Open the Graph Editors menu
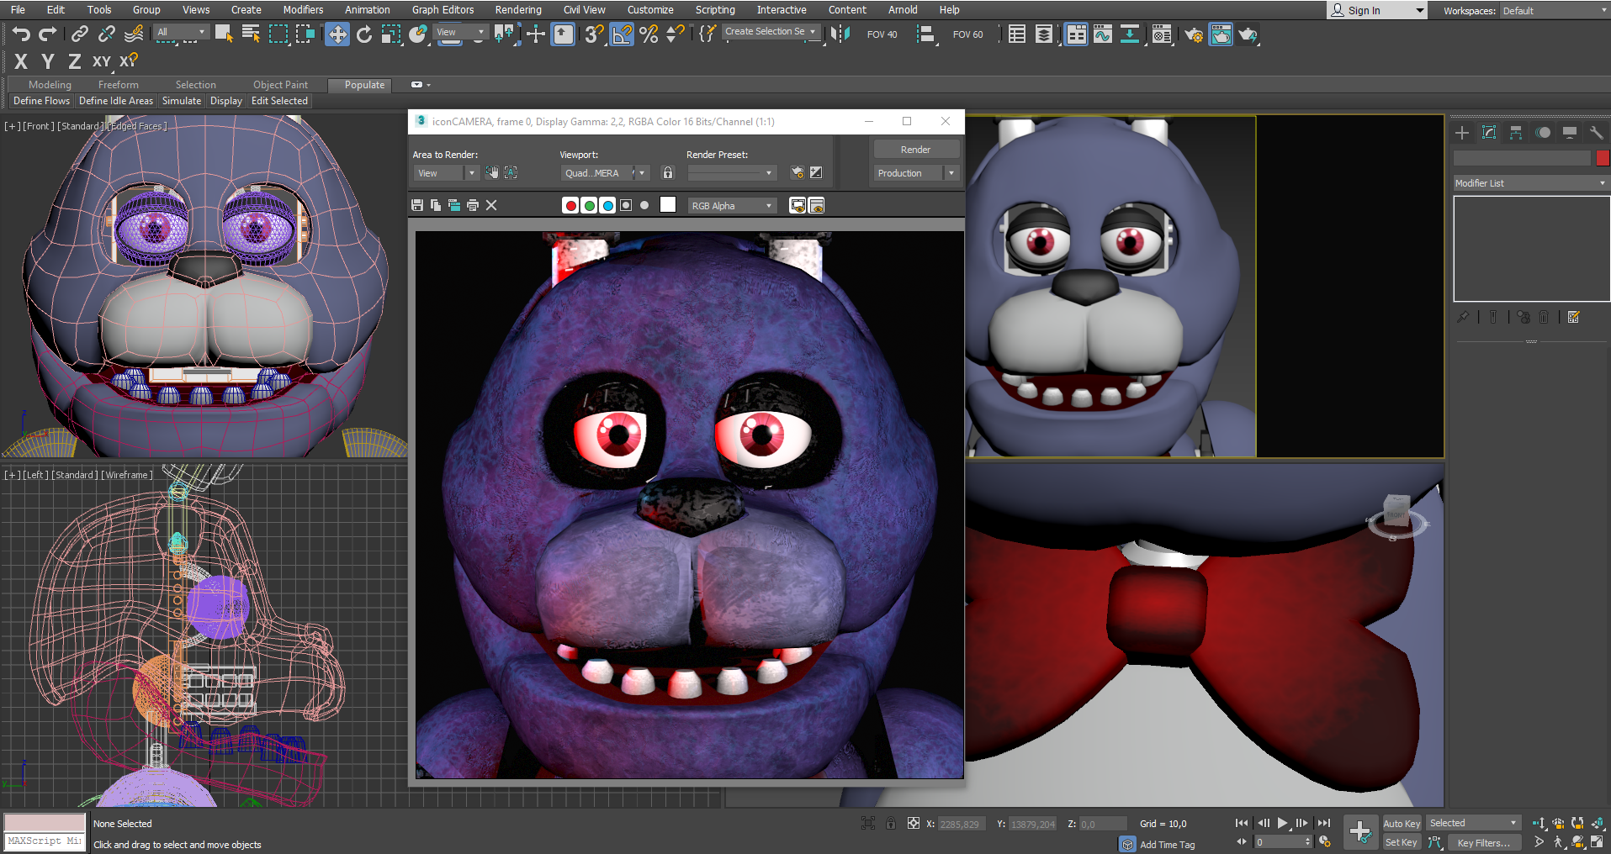1611x854 pixels. [x=443, y=10]
